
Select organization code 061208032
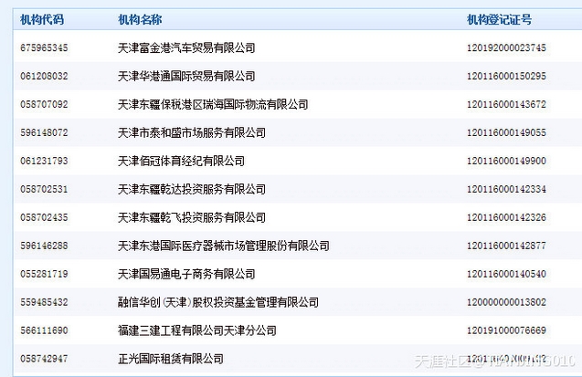(x=44, y=76)
